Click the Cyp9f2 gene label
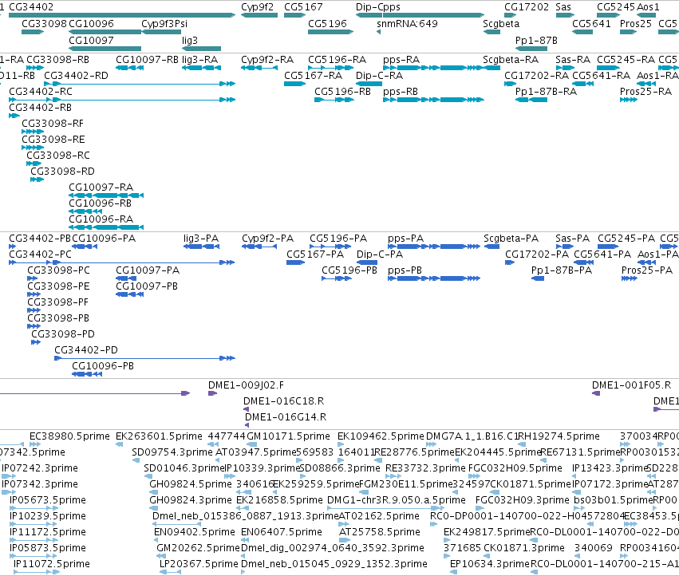Viewport: 679px width, 576px height. [x=257, y=7]
